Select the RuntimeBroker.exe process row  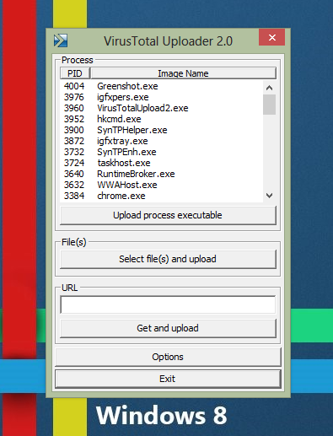(162, 174)
